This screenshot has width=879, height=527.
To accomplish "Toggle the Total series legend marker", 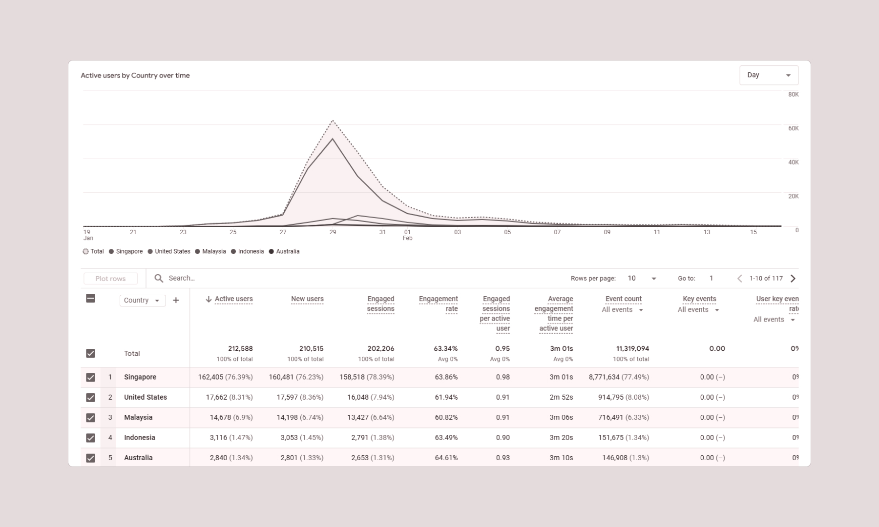I will pyautogui.click(x=85, y=251).
